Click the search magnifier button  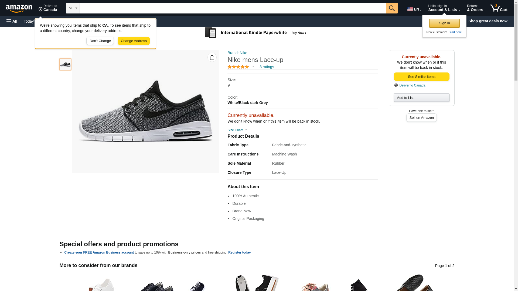392,8
